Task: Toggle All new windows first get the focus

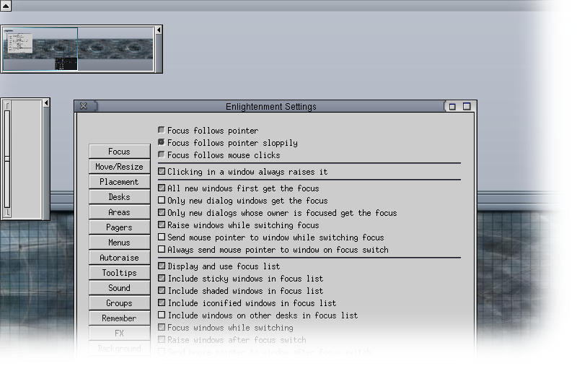Action: click(161, 188)
